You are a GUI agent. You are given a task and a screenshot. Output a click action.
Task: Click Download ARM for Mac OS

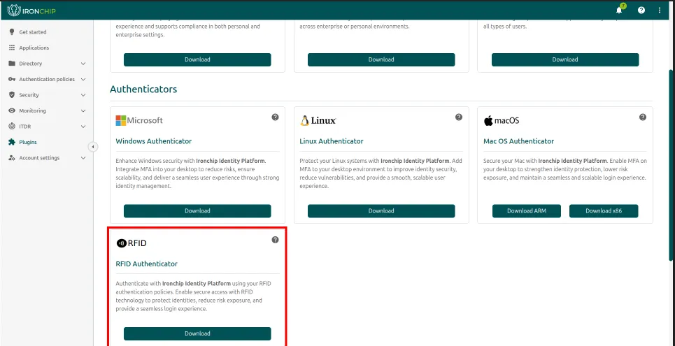527,211
